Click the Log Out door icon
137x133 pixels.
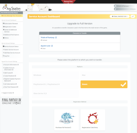(x=3, y=56)
